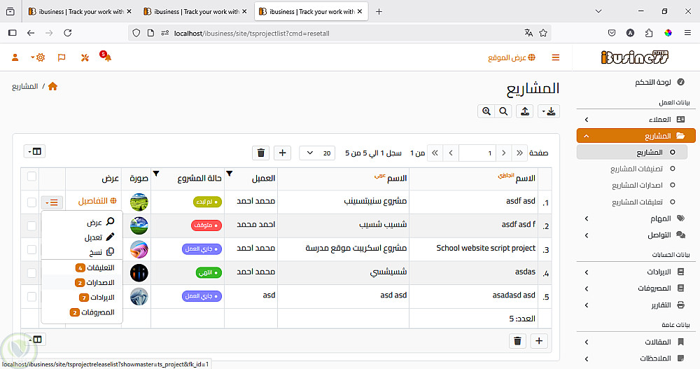Check the row 2 asdf asd f checkbox

click(31, 225)
